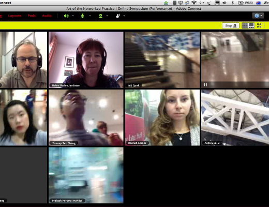Open the blue info help button
Image resolution: width=269 pixels, height=207 pixels.
[258, 16]
